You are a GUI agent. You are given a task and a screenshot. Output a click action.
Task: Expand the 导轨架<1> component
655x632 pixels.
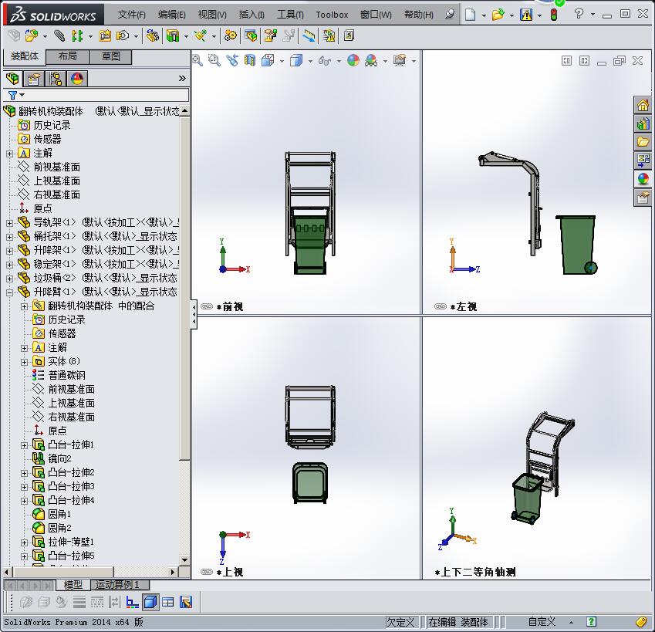tap(9, 223)
